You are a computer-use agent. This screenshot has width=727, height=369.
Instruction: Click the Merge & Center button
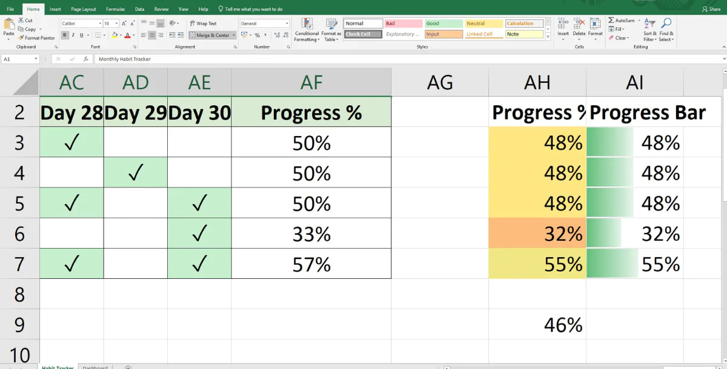coord(209,35)
